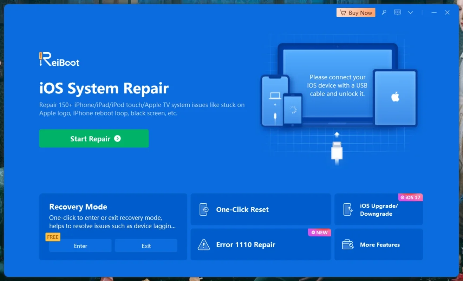Click 'One-click to enter or exit' description
This screenshot has height=281, width=463.
coord(112,222)
